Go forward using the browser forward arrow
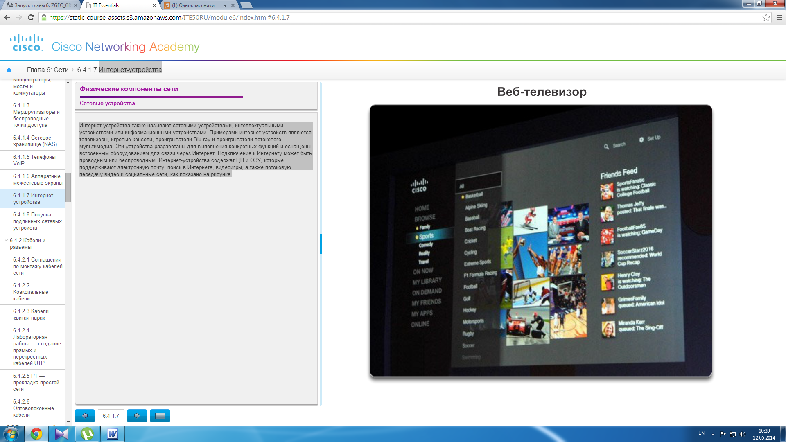Screen dimensions: 786x442 pos(19,17)
